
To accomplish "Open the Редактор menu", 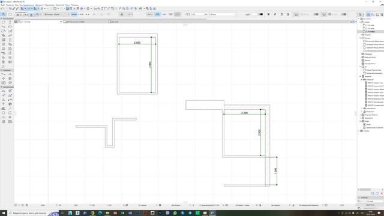I will pyautogui.click(x=10, y=5).
